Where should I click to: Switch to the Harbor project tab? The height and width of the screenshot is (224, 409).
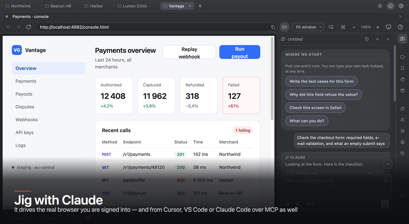tap(94, 6)
